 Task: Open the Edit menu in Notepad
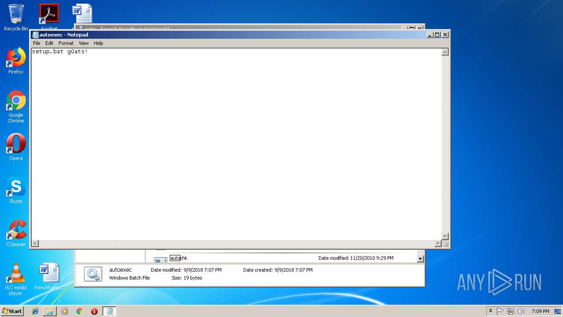click(x=49, y=43)
